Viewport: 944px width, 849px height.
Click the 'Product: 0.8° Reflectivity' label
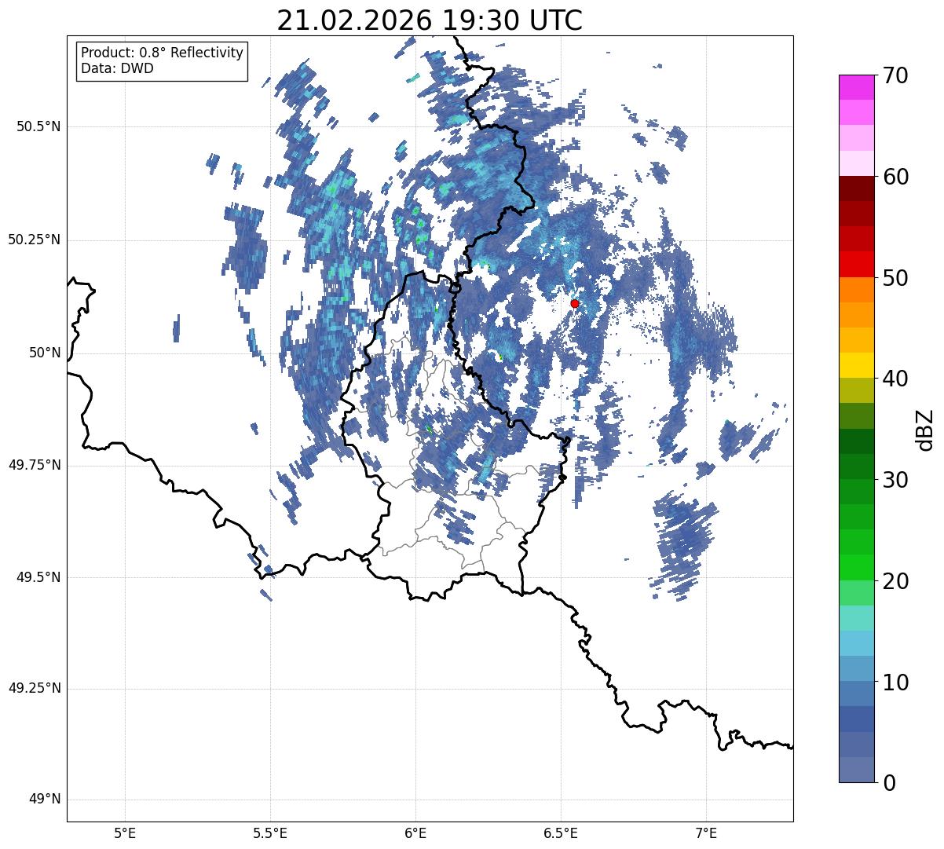(163, 53)
